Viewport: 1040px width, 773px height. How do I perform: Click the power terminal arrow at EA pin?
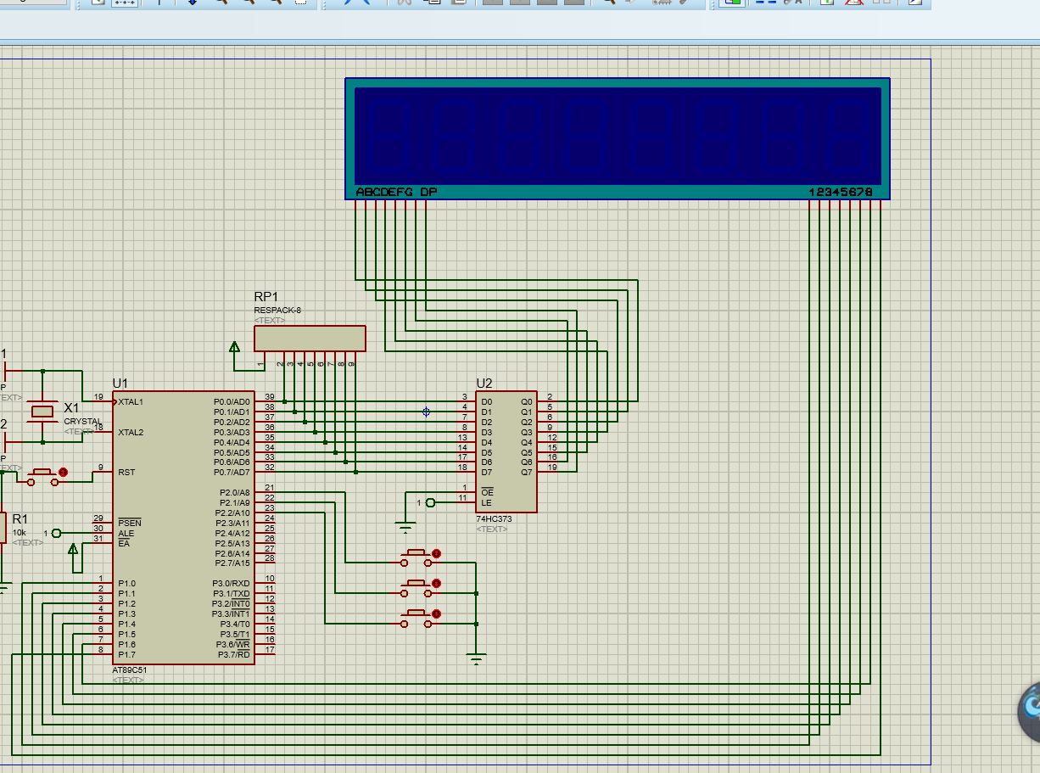(x=73, y=548)
